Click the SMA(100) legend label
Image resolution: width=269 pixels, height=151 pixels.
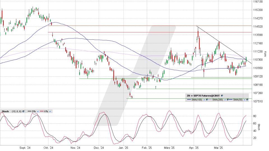[197, 100]
